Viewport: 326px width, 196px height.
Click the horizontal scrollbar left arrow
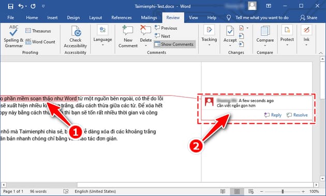[4, 185]
